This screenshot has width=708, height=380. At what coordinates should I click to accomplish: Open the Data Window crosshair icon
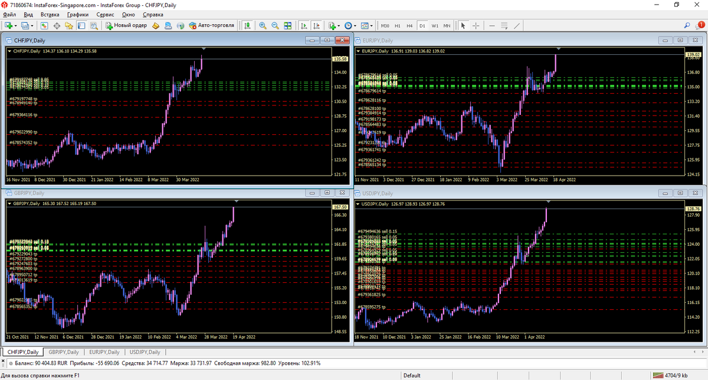57,25
